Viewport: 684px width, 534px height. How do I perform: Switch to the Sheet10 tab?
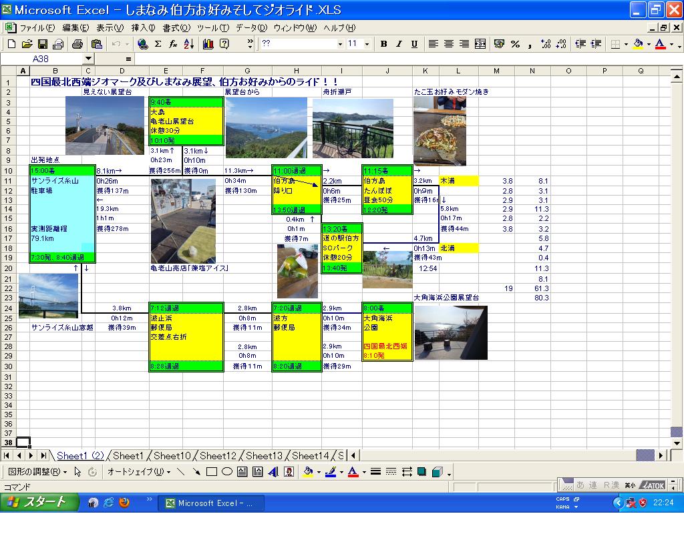coord(172,456)
